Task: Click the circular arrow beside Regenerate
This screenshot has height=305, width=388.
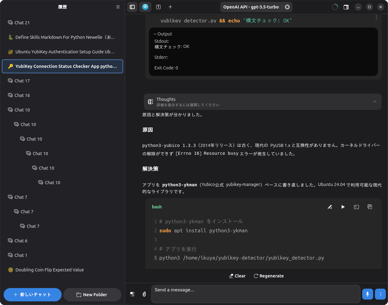Action: [256, 276]
